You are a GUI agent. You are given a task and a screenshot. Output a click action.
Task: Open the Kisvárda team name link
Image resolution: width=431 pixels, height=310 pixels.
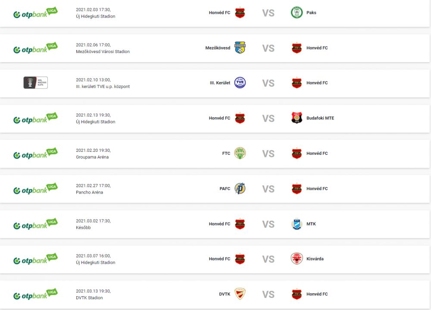click(x=315, y=259)
